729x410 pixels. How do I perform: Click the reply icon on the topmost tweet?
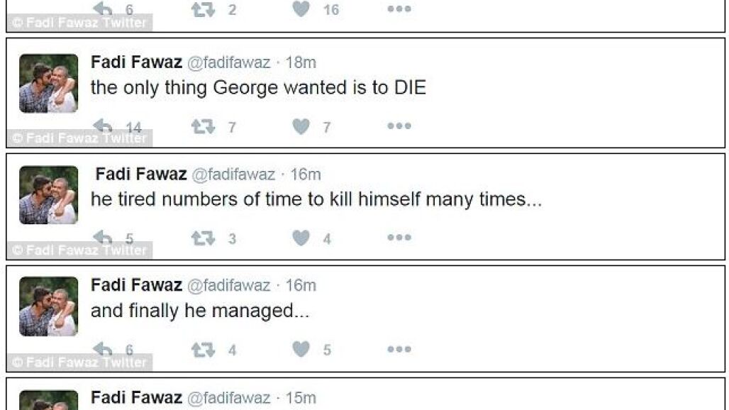[x=103, y=9]
